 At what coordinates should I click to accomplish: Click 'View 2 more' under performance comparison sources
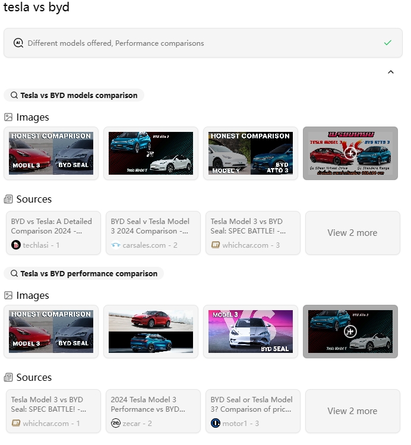pos(353,411)
